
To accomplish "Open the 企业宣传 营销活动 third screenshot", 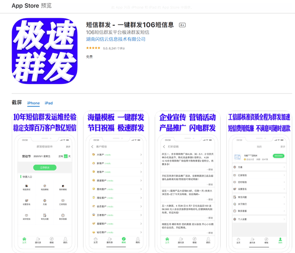I will [188, 181].
